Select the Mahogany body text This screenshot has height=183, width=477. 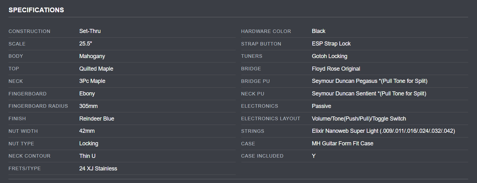pos(92,56)
